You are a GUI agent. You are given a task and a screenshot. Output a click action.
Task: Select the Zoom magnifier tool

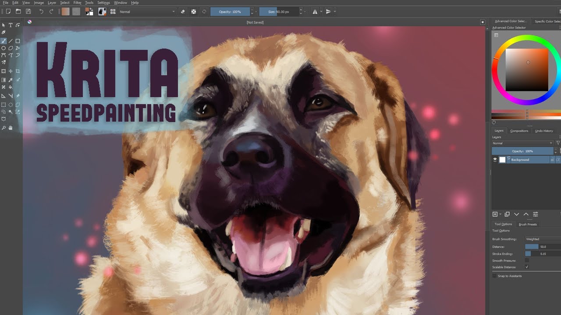pyautogui.click(x=4, y=128)
